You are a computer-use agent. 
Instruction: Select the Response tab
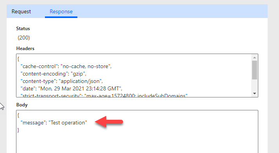pos(61,12)
